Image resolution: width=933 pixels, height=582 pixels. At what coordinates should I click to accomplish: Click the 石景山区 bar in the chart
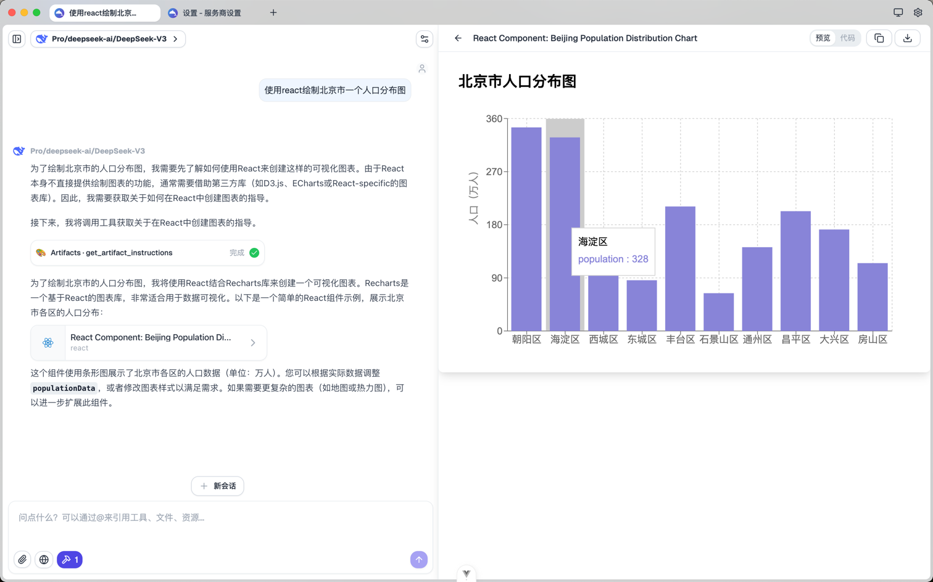pyautogui.click(x=719, y=312)
